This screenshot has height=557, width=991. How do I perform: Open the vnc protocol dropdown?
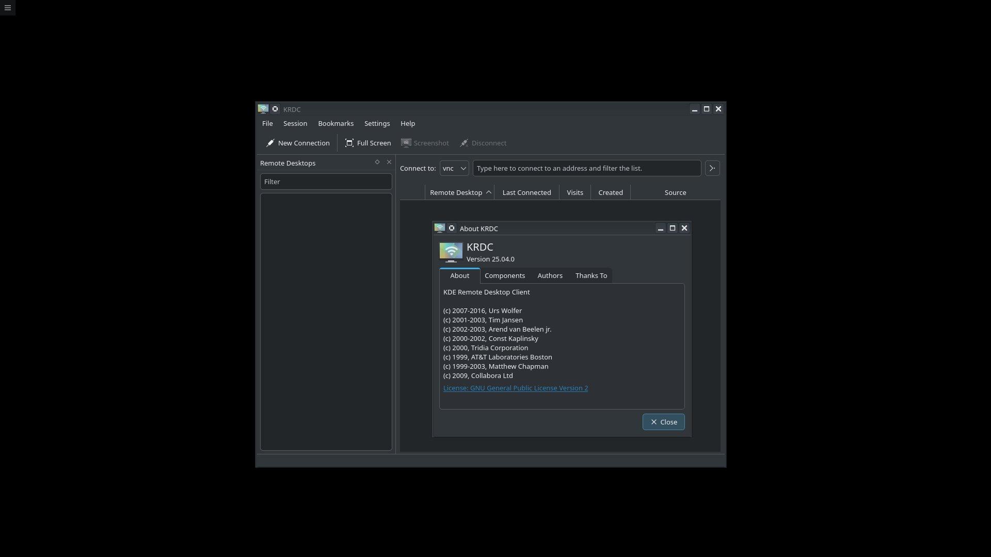(454, 168)
